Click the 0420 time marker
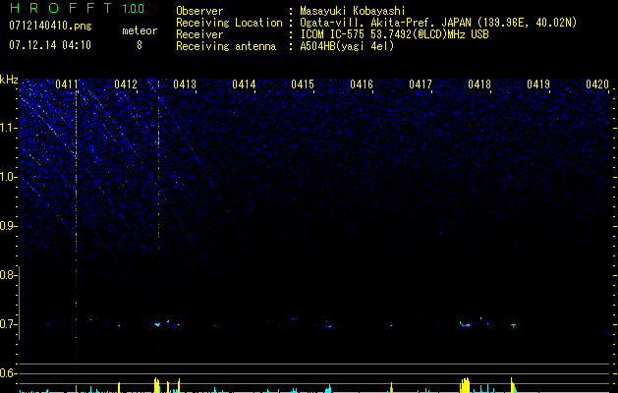 click(x=597, y=84)
